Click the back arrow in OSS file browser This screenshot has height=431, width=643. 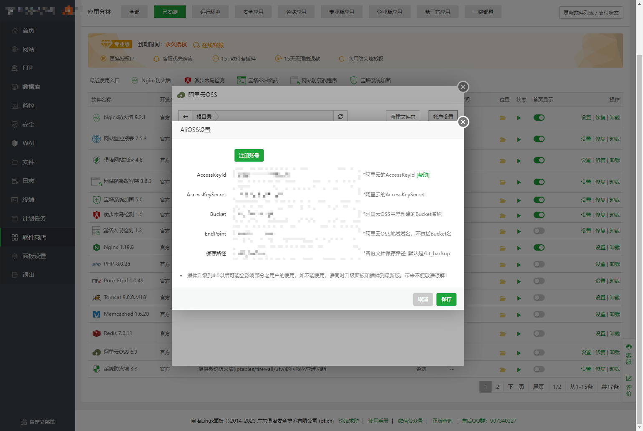[185, 117]
